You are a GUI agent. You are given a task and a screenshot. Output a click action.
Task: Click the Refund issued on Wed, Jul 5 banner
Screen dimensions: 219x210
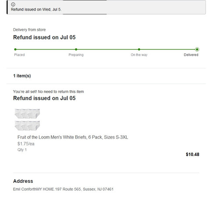(106, 7)
